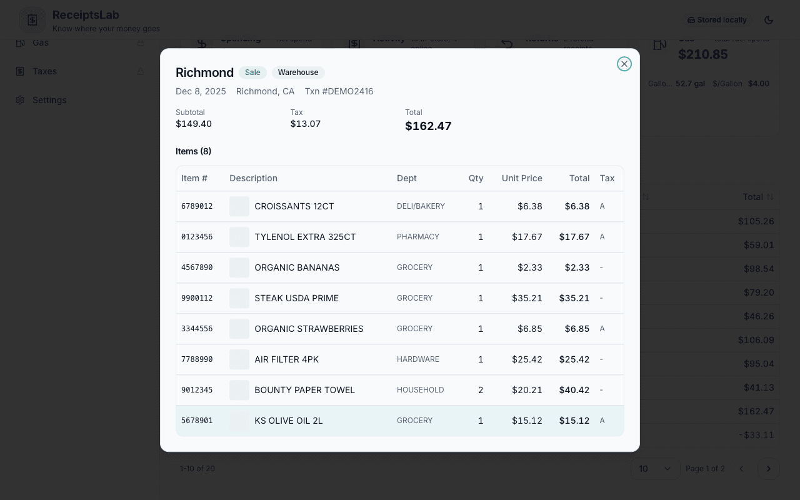Select the Gas pump icon in the sidebar
This screenshot has height=500, width=800.
[19, 42]
